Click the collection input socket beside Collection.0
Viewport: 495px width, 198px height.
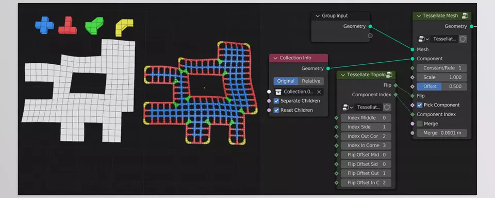(269, 92)
